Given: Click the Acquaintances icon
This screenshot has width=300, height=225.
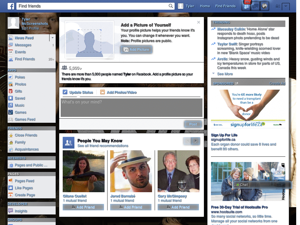Looking at the screenshot, I should 11,149.
